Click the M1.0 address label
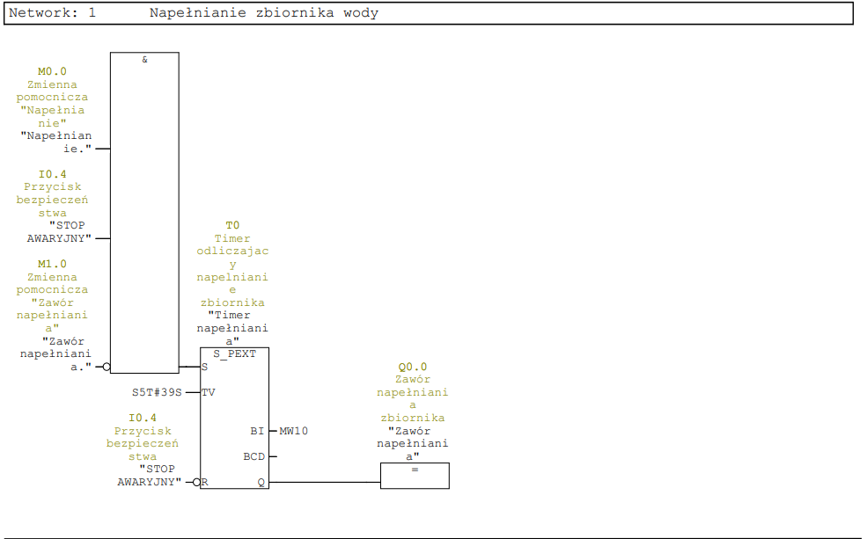This screenshot has height=539, width=867. pos(52,264)
